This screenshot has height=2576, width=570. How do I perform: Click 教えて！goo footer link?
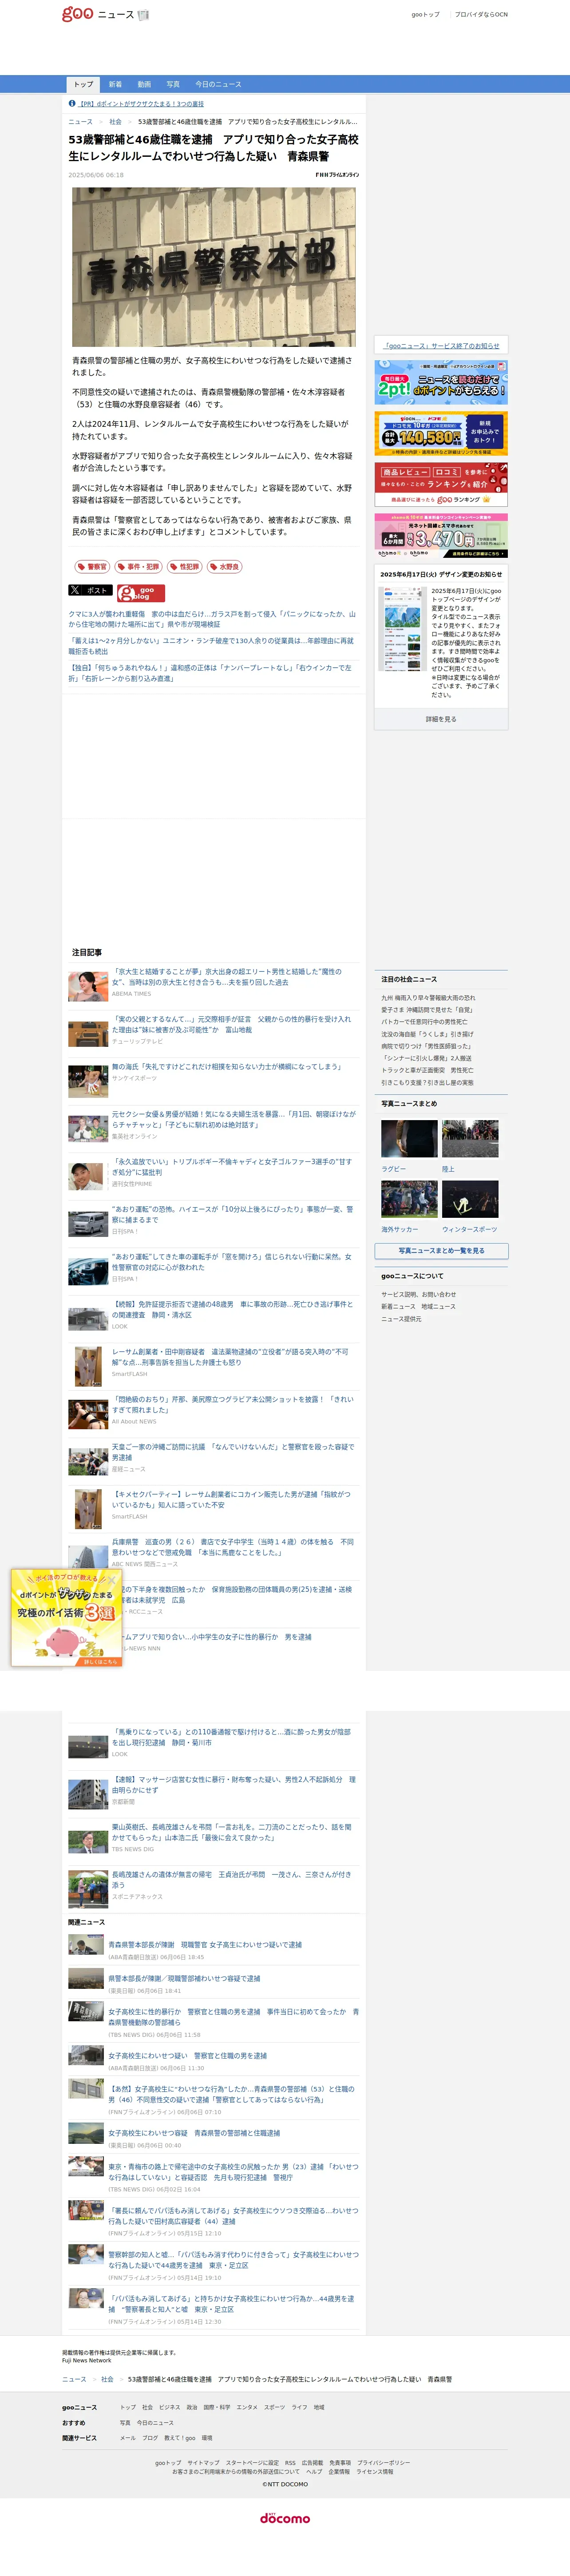pos(180,2438)
